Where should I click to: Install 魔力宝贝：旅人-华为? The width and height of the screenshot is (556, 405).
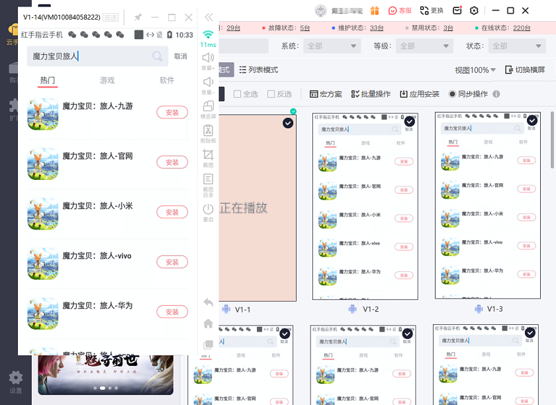click(172, 312)
